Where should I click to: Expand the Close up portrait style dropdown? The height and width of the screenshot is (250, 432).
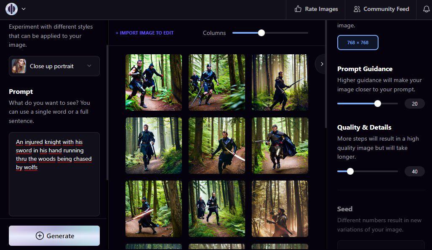89,66
